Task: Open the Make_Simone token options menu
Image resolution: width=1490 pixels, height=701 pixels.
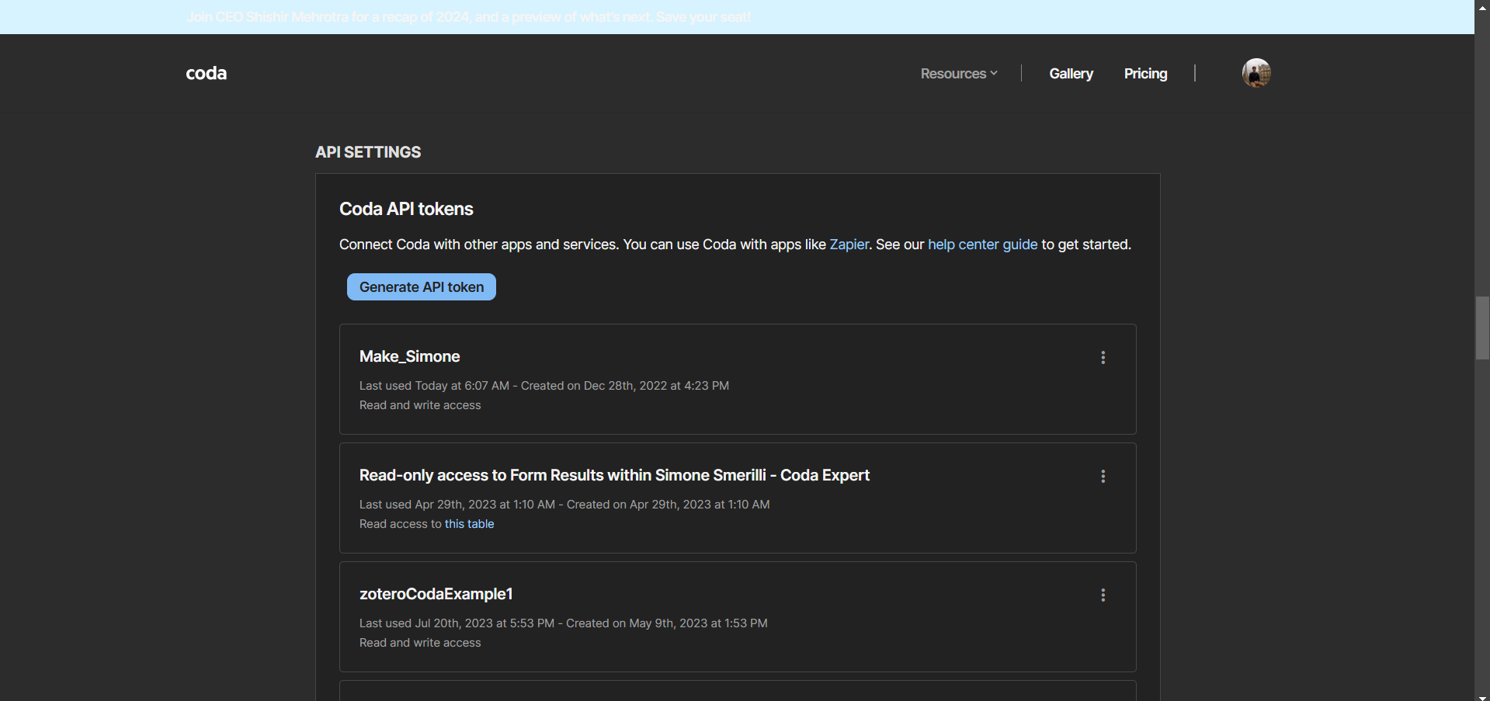Action: tap(1103, 357)
